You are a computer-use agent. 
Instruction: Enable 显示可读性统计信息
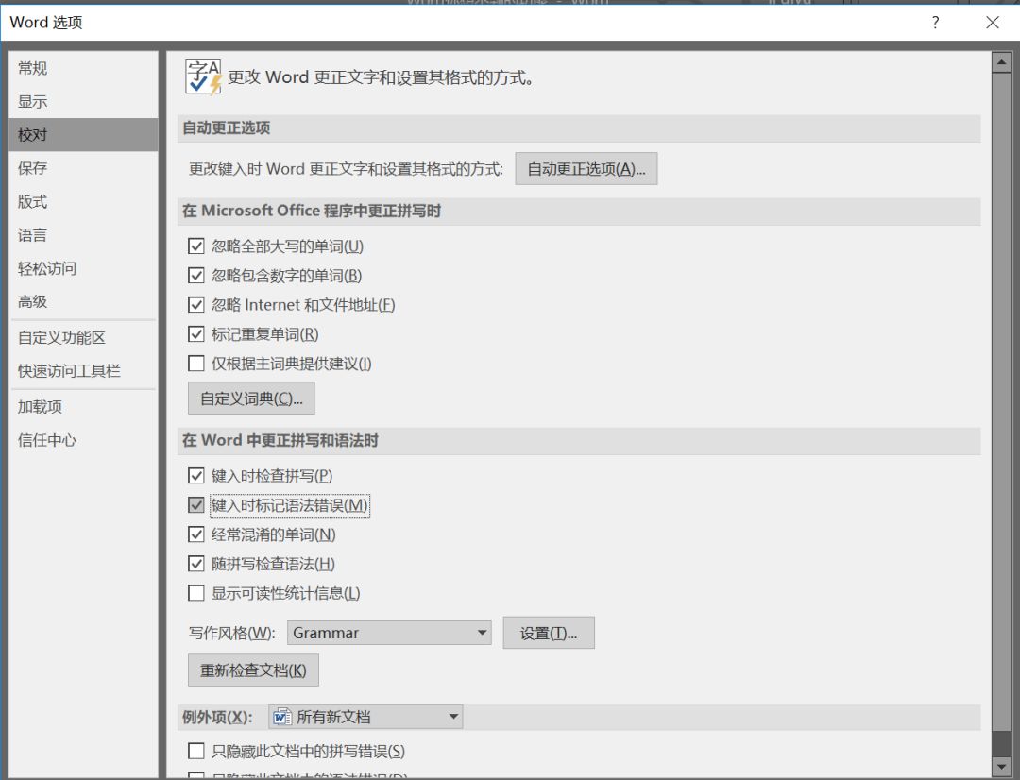(x=195, y=593)
